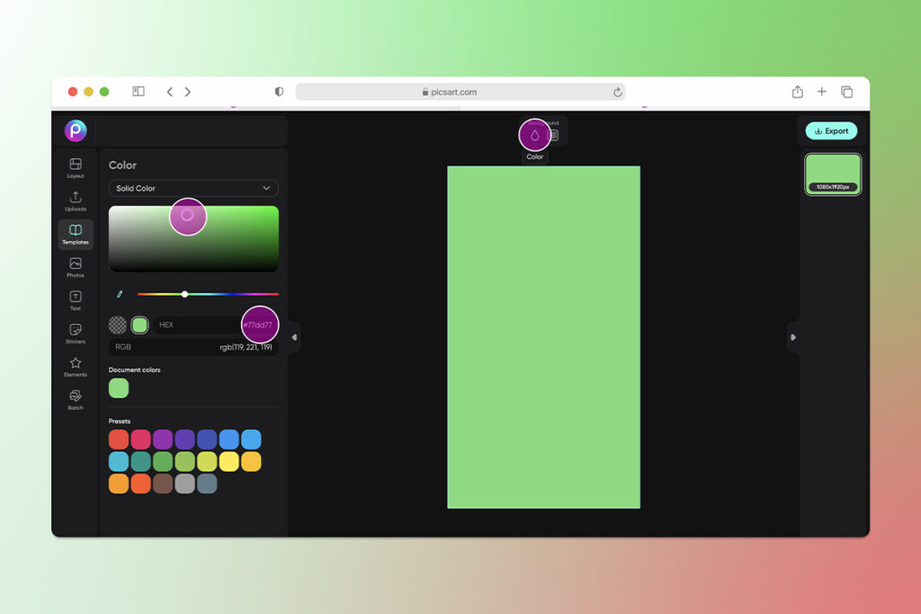Collapse the Color panel with the left arrow
Viewport: 921px width, 614px height.
(x=294, y=337)
